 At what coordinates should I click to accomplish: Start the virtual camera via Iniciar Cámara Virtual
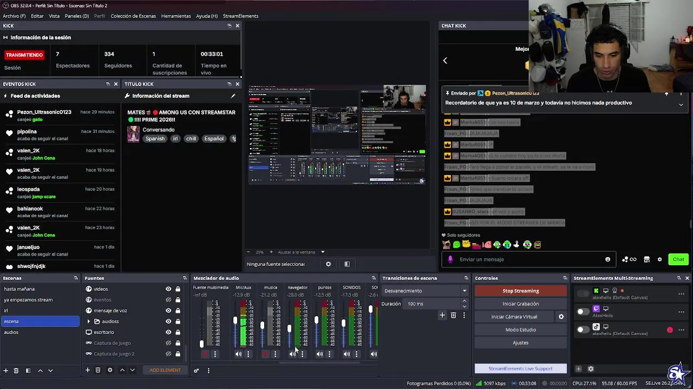514,317
